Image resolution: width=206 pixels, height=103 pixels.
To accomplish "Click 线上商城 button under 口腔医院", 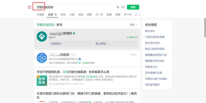I will click(x=116, y=43).
